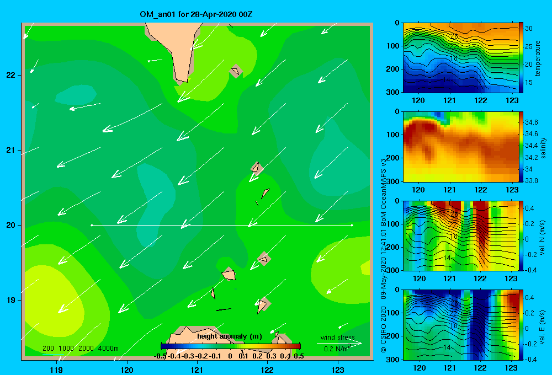Click longitude label "122" under the main map
Viewport: 552px width, 375px height.
click(268, 369)
